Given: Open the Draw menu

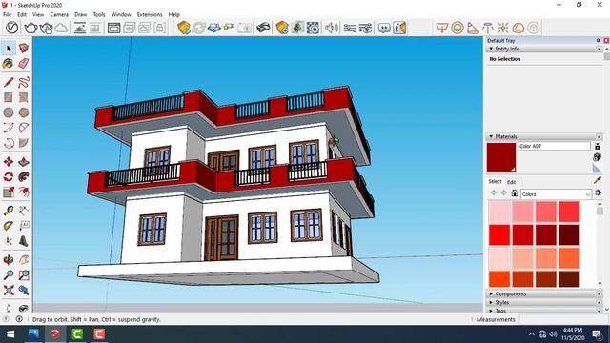Looking at the screenshot, I should coord(80,15).
